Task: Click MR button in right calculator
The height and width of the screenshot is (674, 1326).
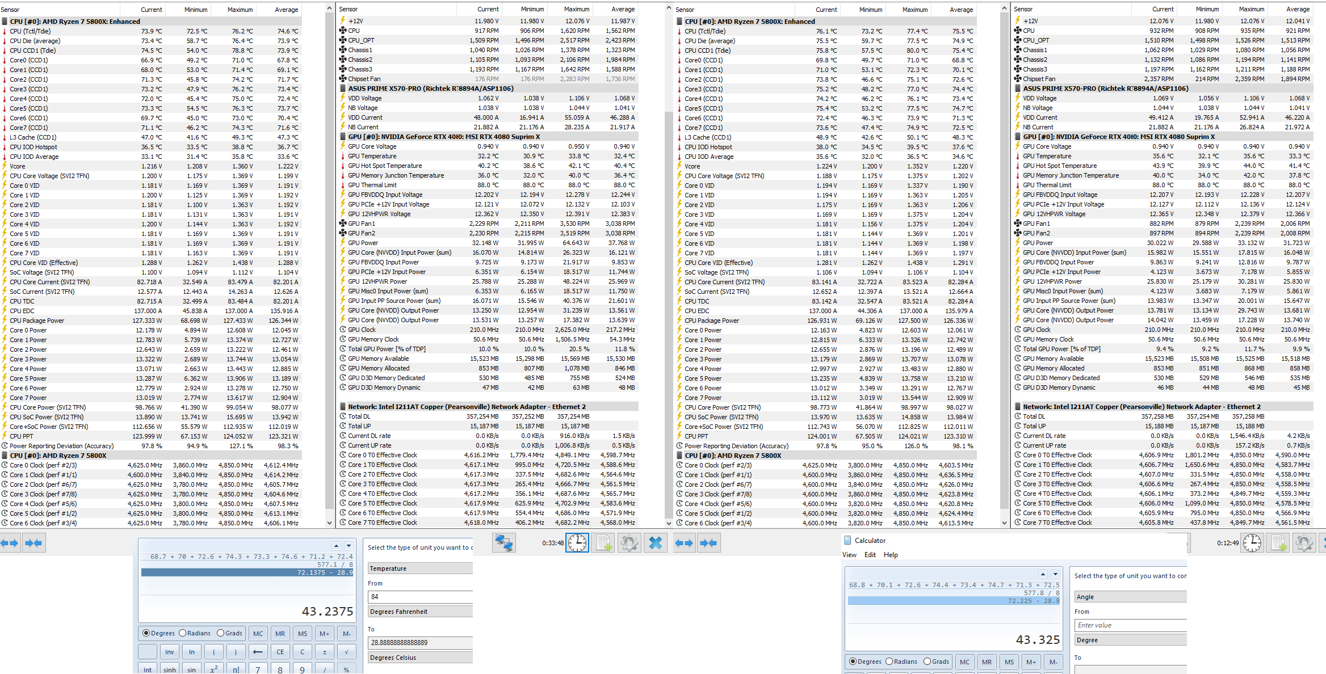Action: (987, 662)
